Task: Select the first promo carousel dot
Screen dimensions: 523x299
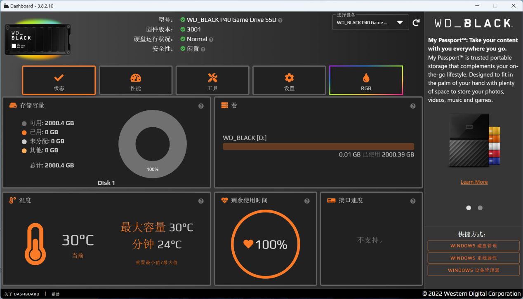Action: tap(469, 208)
